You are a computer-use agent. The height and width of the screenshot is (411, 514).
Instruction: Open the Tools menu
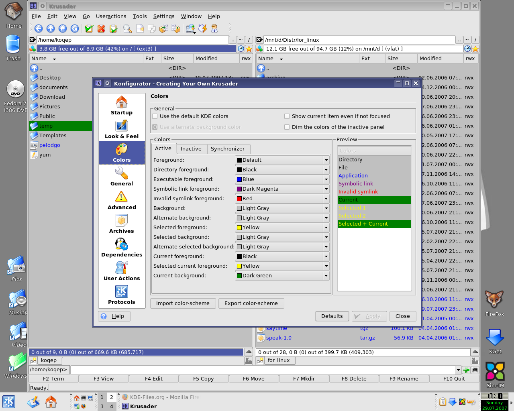click(x=140, y=16)
